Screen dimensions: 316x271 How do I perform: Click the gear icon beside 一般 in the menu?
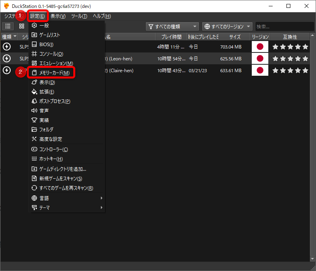pyautogui.click(x=33, y=25)
